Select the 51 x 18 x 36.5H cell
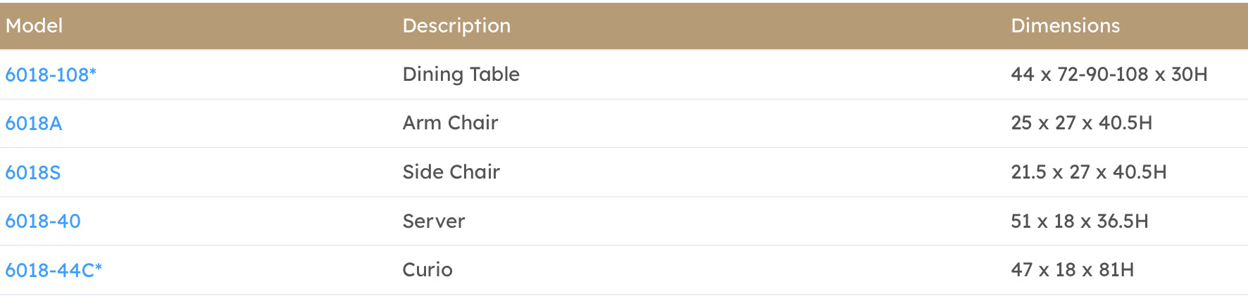This screenshot has width=1248, height=296. [x=1079, y=221]
